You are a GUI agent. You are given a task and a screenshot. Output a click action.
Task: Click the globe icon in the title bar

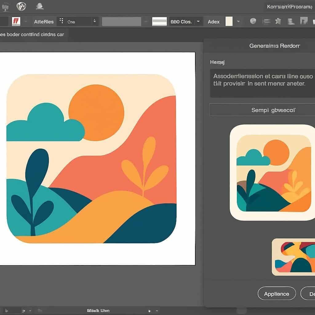(x=21, y=6)
